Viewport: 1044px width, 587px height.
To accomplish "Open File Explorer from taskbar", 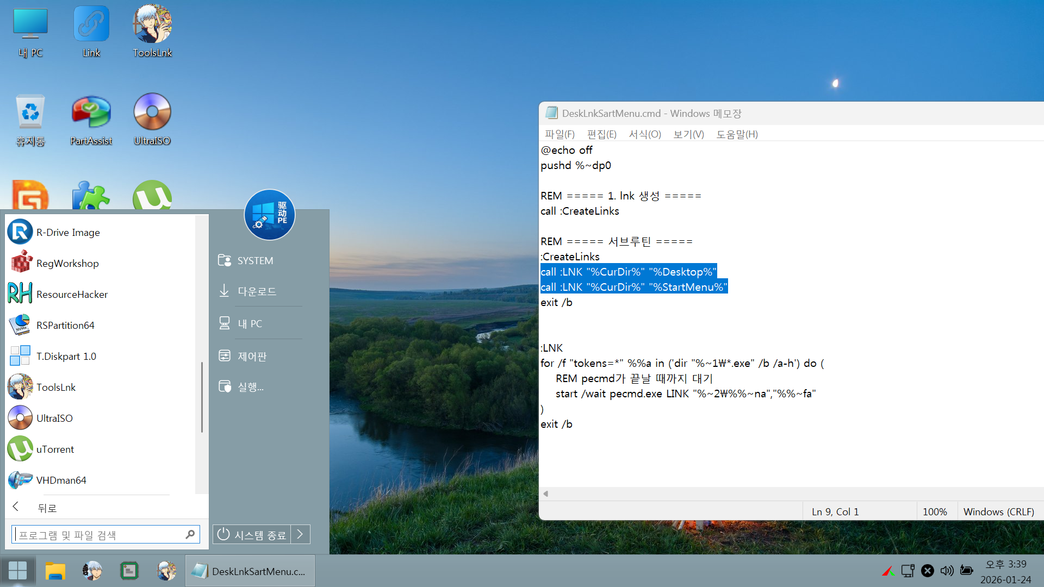I will coord(55,571).
